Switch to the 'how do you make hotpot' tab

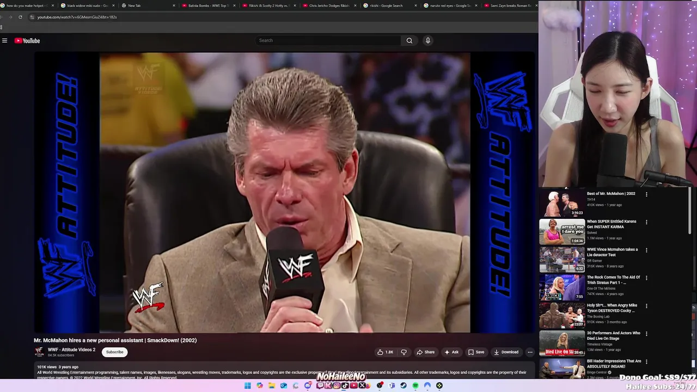27,5
